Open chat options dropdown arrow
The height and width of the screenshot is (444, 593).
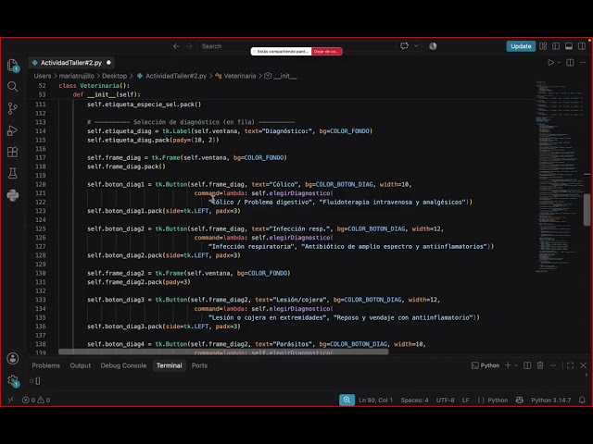(416, 46)
